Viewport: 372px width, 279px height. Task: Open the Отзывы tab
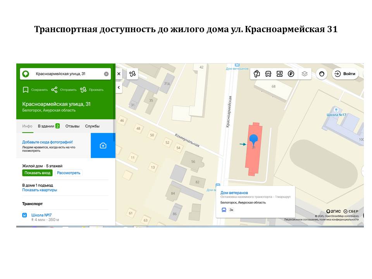[x=72, y=126]
